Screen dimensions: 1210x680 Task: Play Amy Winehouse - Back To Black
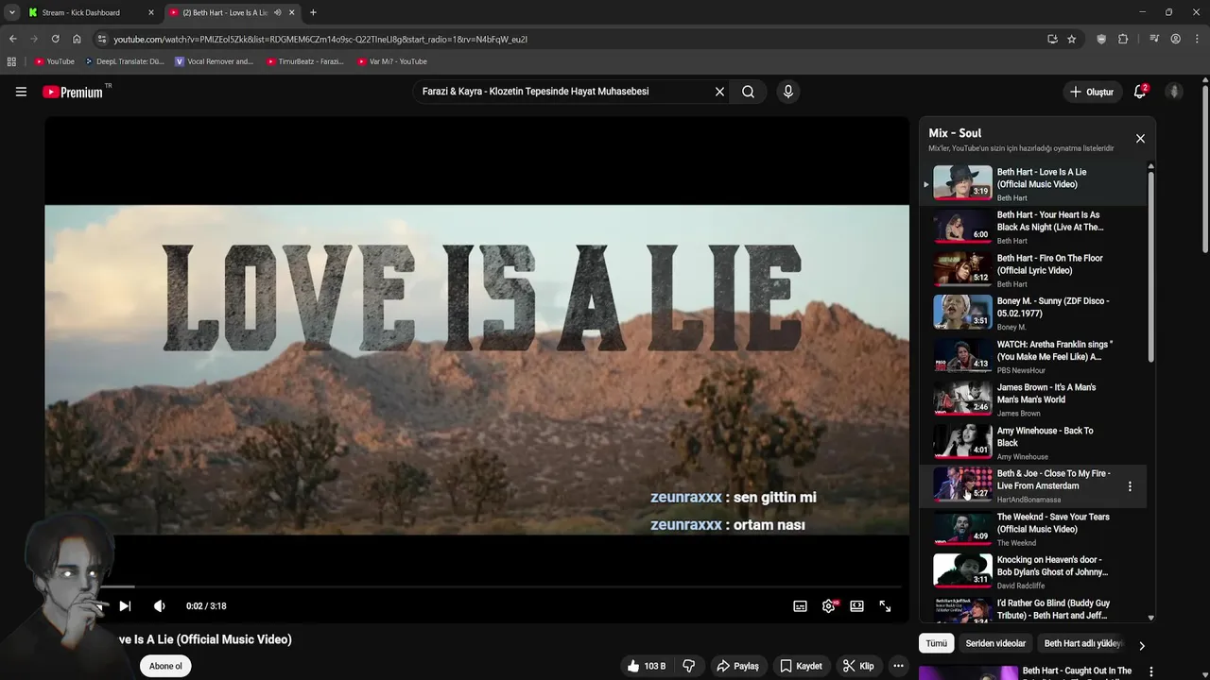(1033, 443)
